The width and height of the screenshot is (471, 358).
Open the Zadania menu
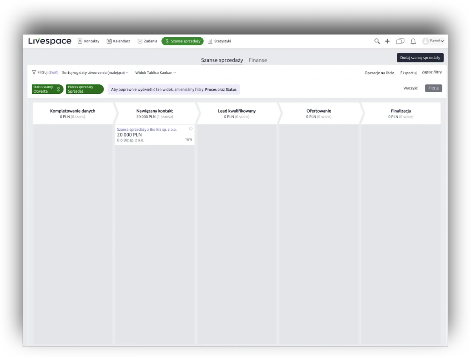coord(147,41)
